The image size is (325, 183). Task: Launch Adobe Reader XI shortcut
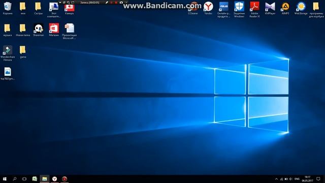coord(254,9)
